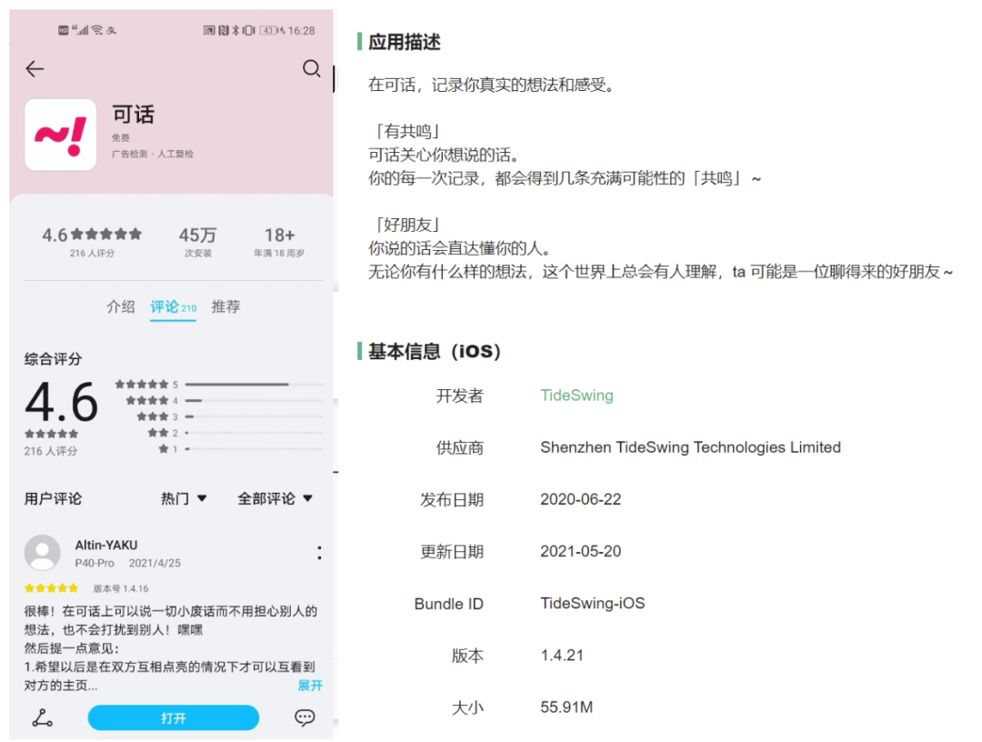Expand the truncated review with 展开
Image resolution: width=982 pixels, height=742 pixels.
309,685
